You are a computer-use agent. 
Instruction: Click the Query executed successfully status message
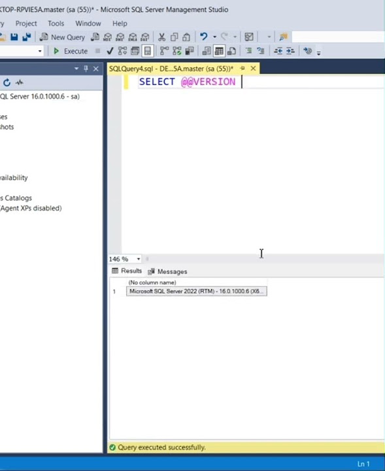(161, 447)
